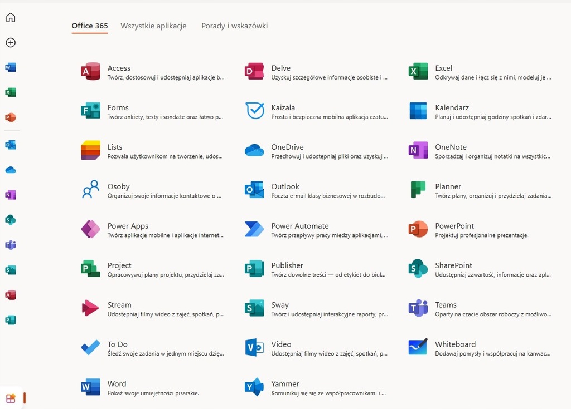
Task: Open SharePoint from the left sidebar
Action: coord(11,220)
